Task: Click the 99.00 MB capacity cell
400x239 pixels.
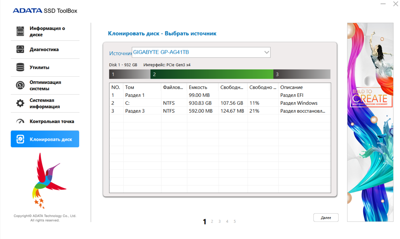Action: [199, 95]
